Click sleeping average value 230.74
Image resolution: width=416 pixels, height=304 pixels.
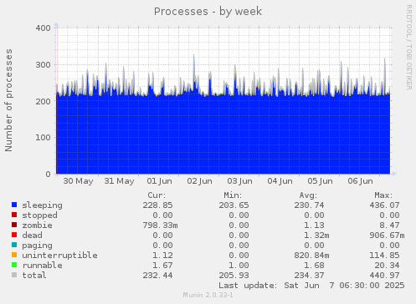click(x=309, y=205)
